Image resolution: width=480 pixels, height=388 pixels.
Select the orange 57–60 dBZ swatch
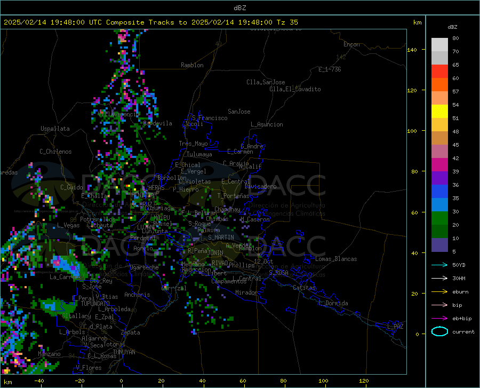pyautogui.click(x=439, y=84)
